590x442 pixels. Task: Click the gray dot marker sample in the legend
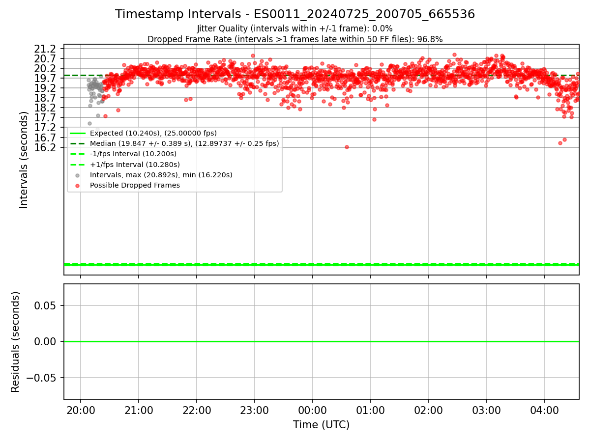[x=78, y=175]
